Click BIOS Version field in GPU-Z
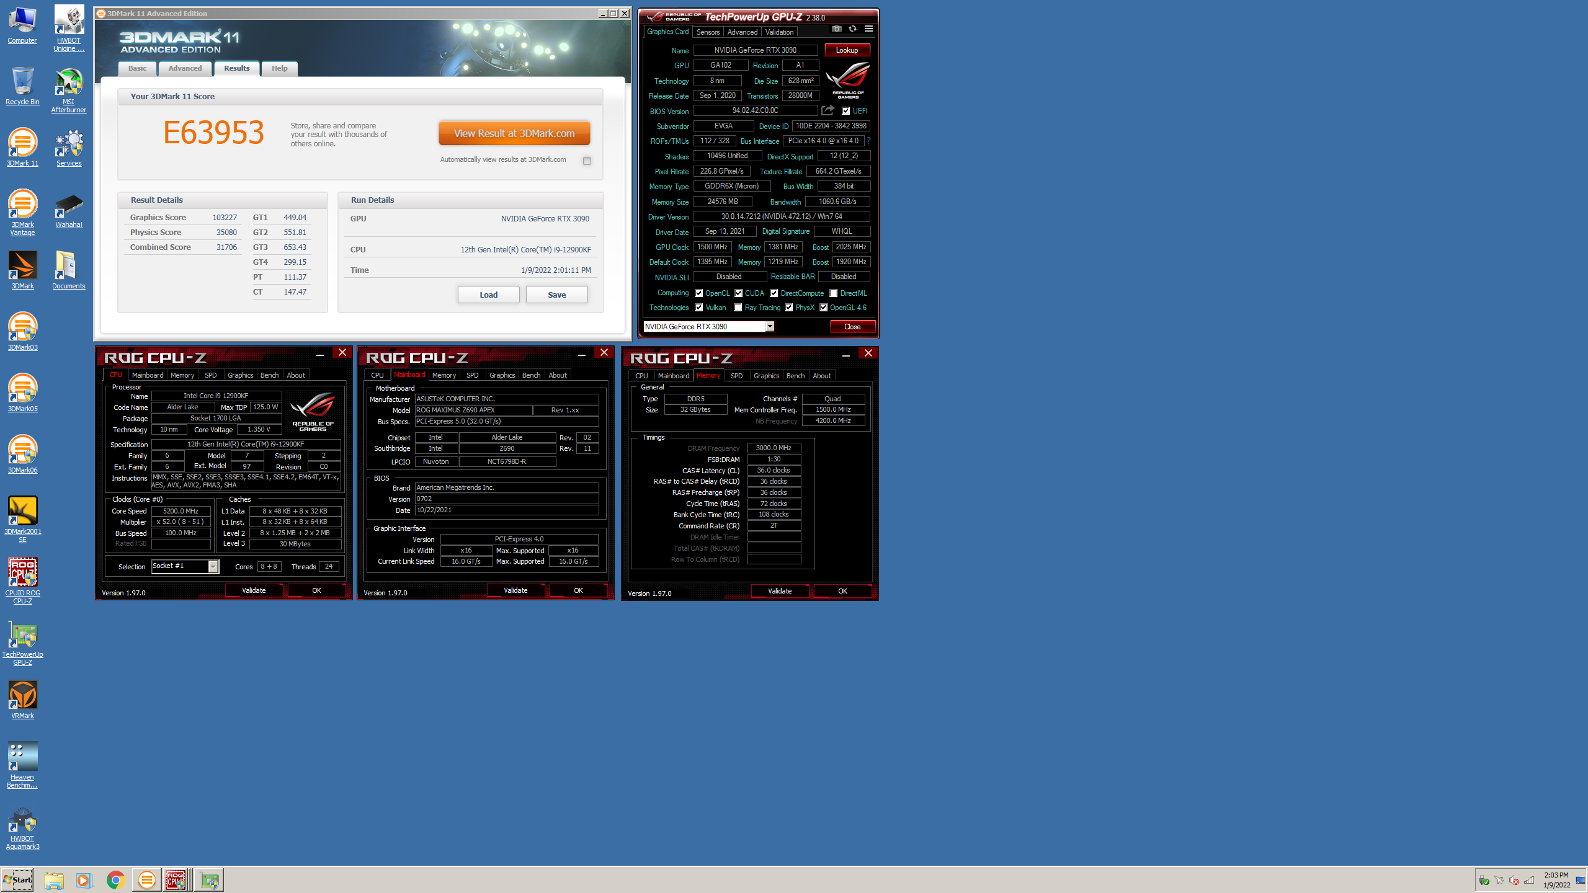Screen dimensions: 1588x893 pyautogui.click(x=755, y=110)
